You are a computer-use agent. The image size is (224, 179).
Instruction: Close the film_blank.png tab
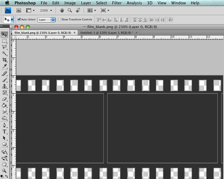[x=75, y=33]
